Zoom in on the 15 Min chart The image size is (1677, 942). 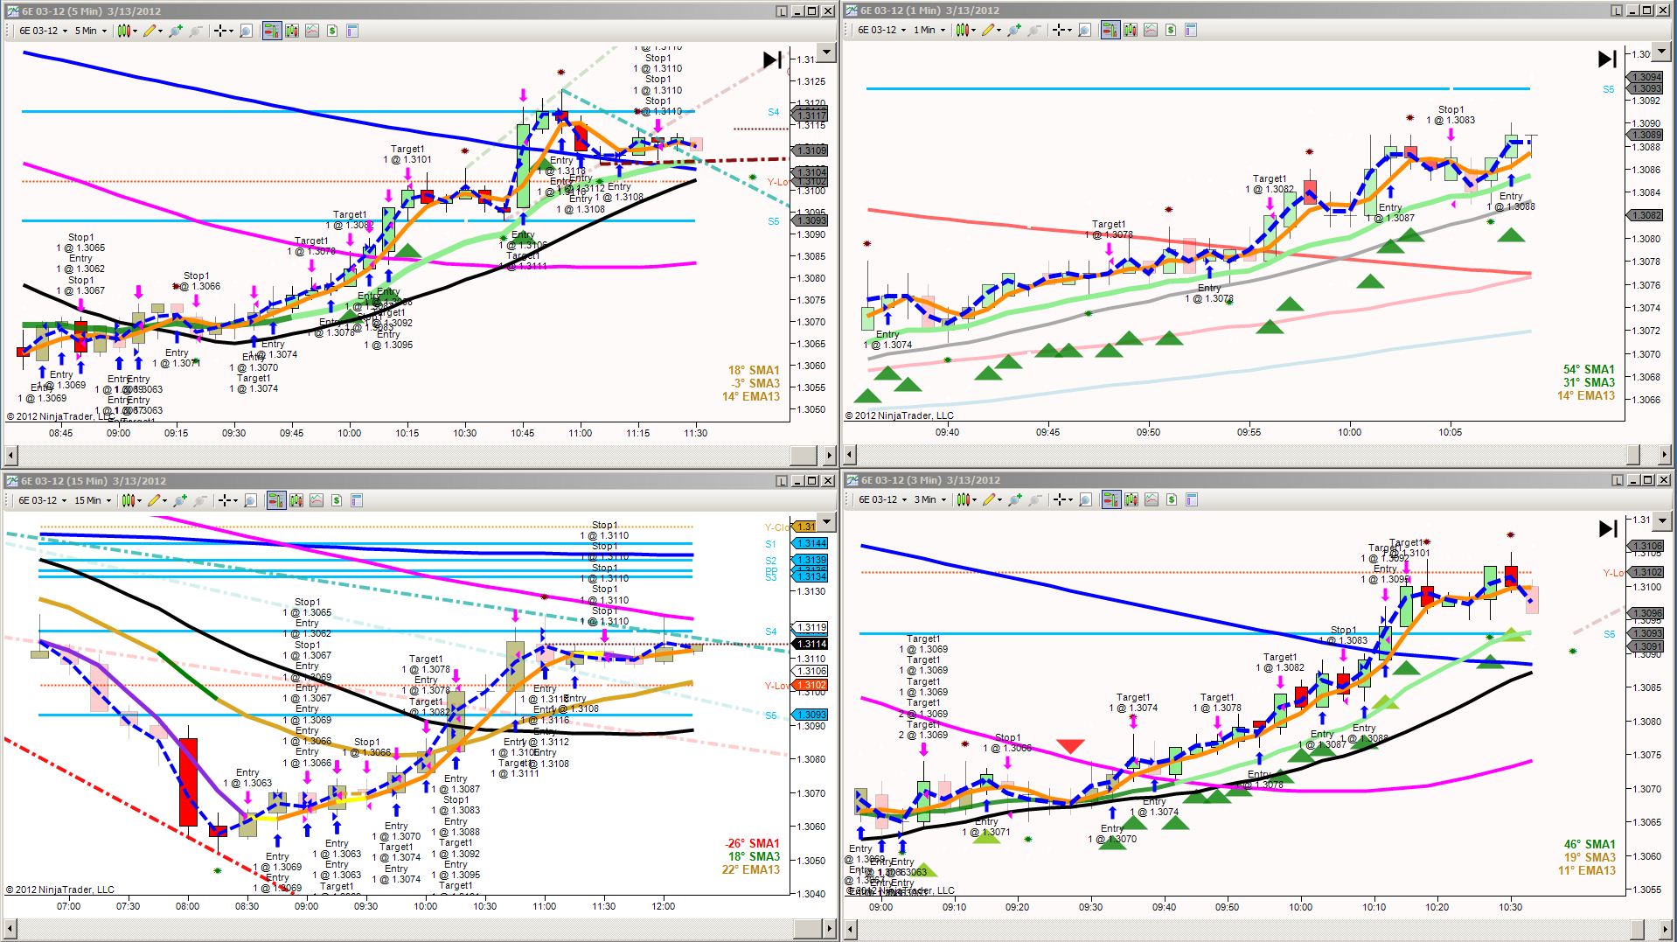(x=180, y=500)
